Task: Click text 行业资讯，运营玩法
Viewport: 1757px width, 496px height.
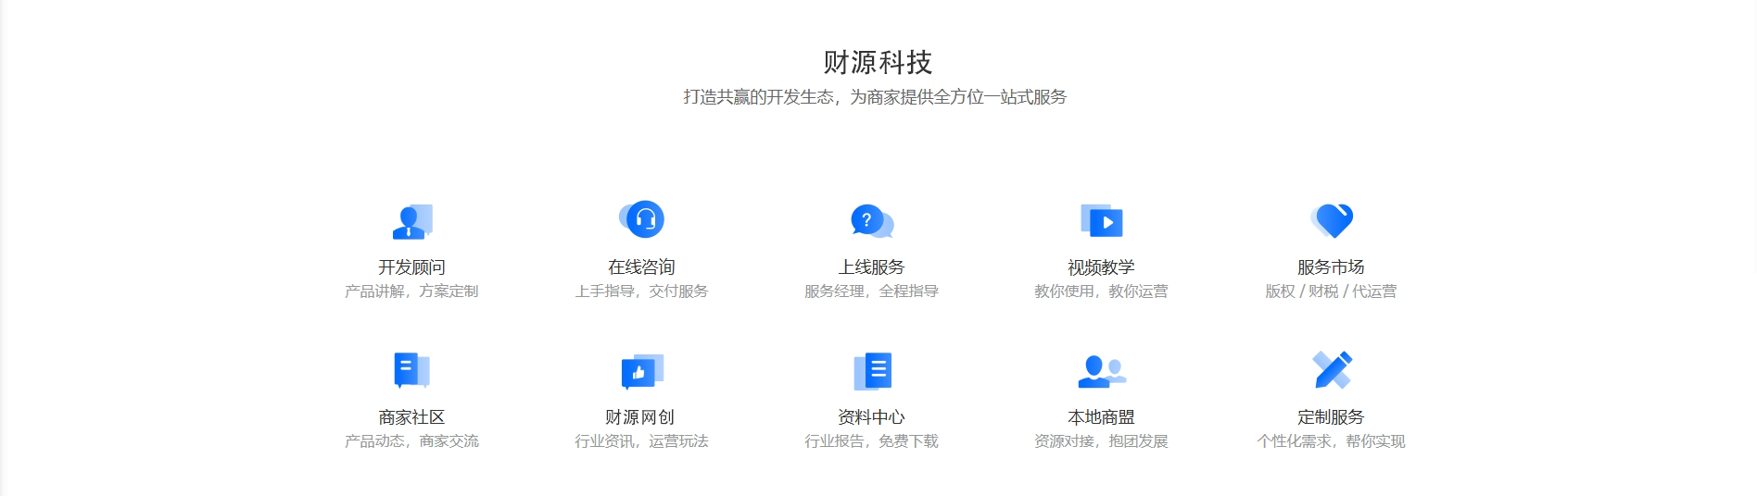Action: (641, 440)
